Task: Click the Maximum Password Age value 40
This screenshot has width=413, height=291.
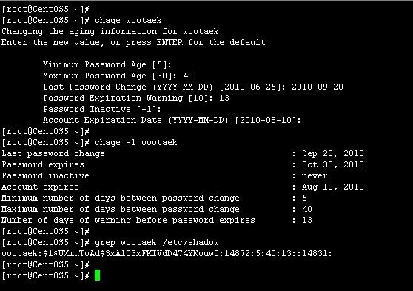Action: [x=188, y=76]
